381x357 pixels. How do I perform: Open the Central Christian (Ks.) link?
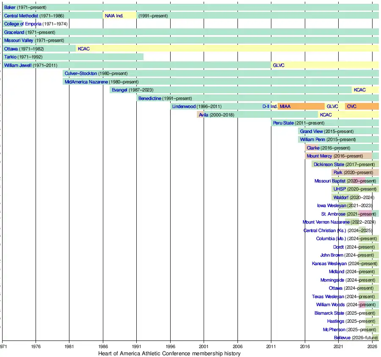pyautogui.click(x=325, y=231)
